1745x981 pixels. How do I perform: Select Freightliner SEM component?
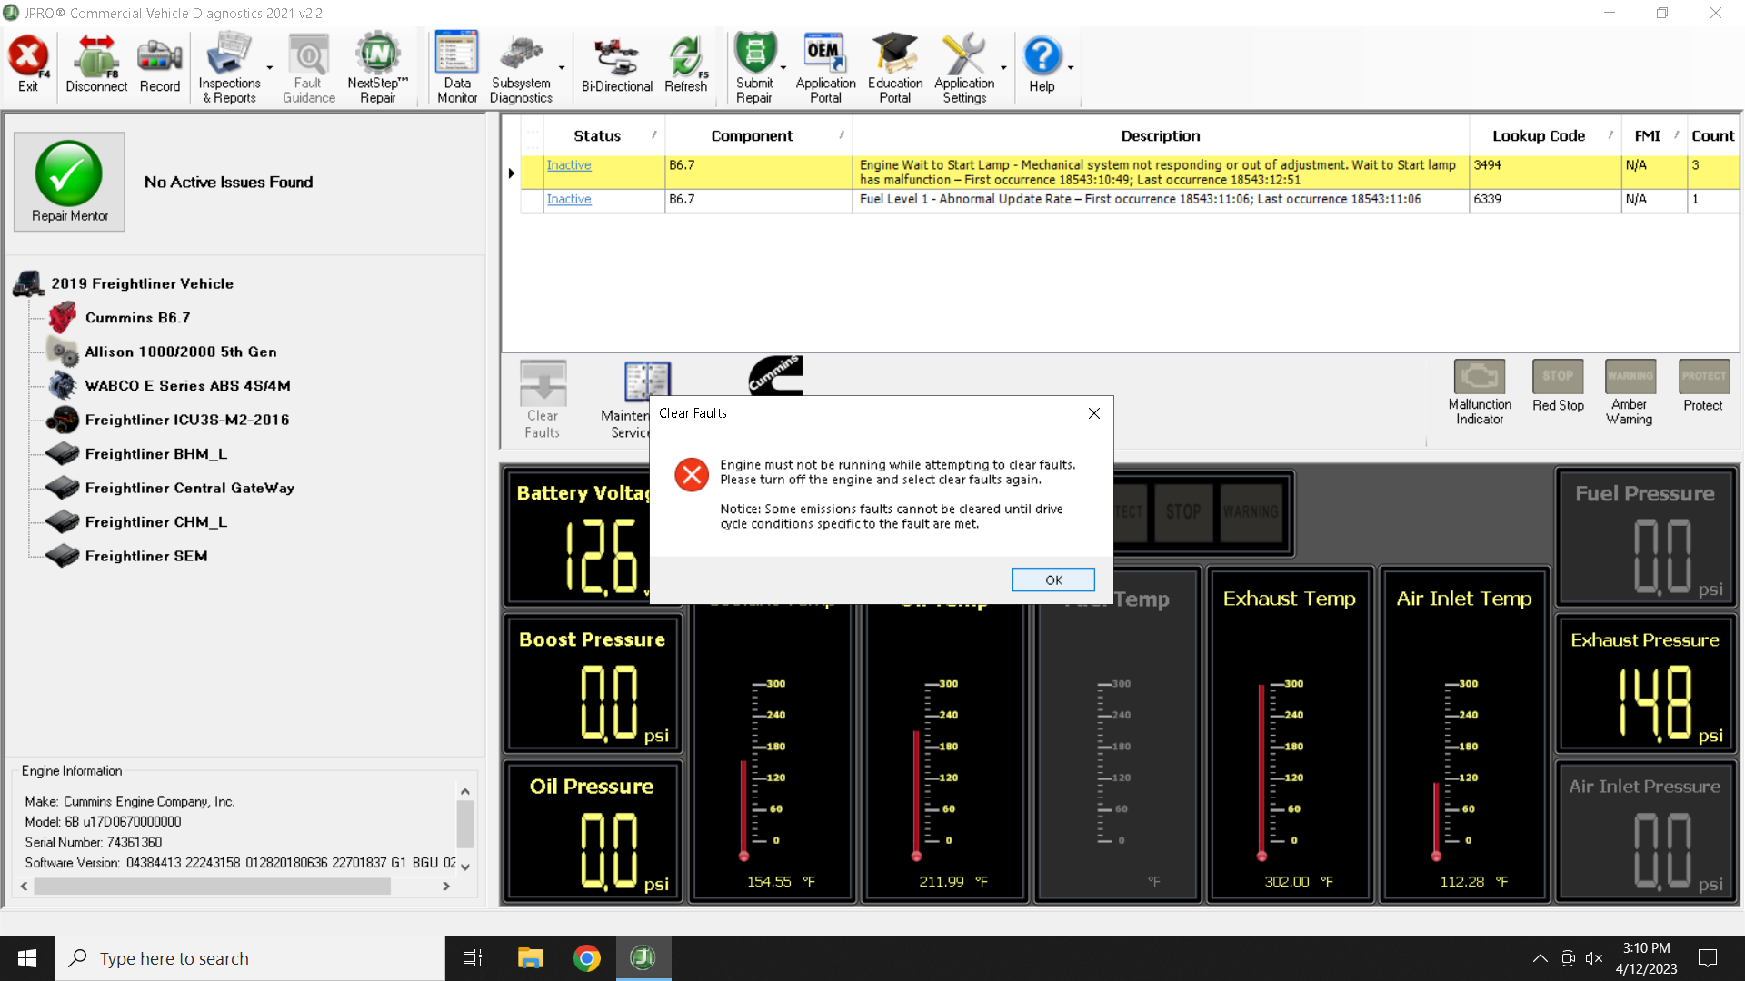pos(145,556)
